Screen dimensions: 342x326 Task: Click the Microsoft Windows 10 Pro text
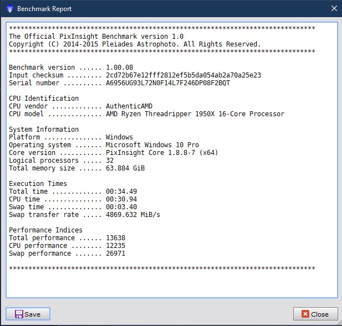(x=152, y=145)
